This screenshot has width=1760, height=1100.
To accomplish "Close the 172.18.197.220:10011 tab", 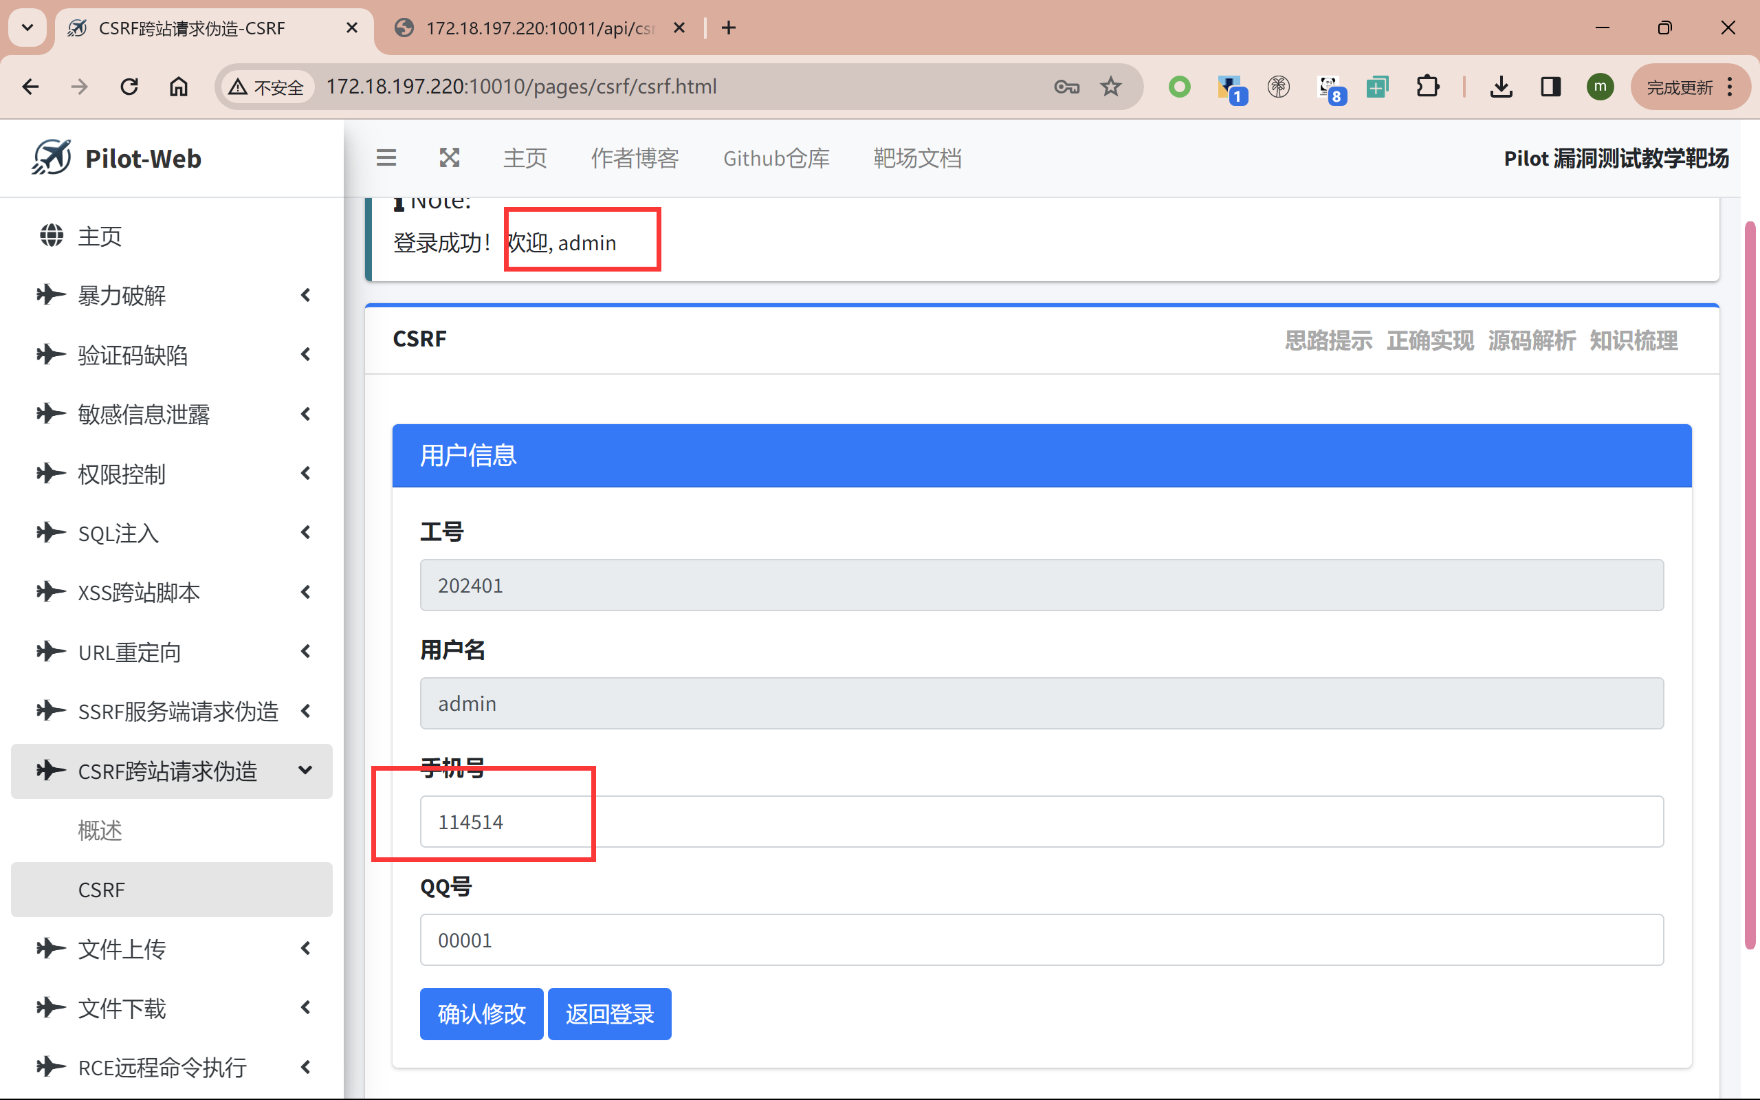I will tap(679, 27).
